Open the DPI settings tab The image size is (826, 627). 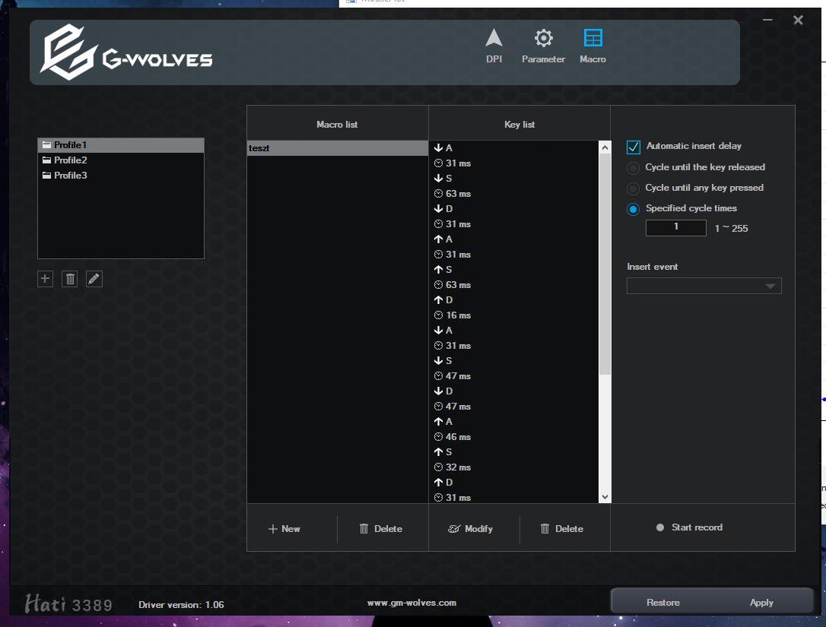click(x=494, y=46)
